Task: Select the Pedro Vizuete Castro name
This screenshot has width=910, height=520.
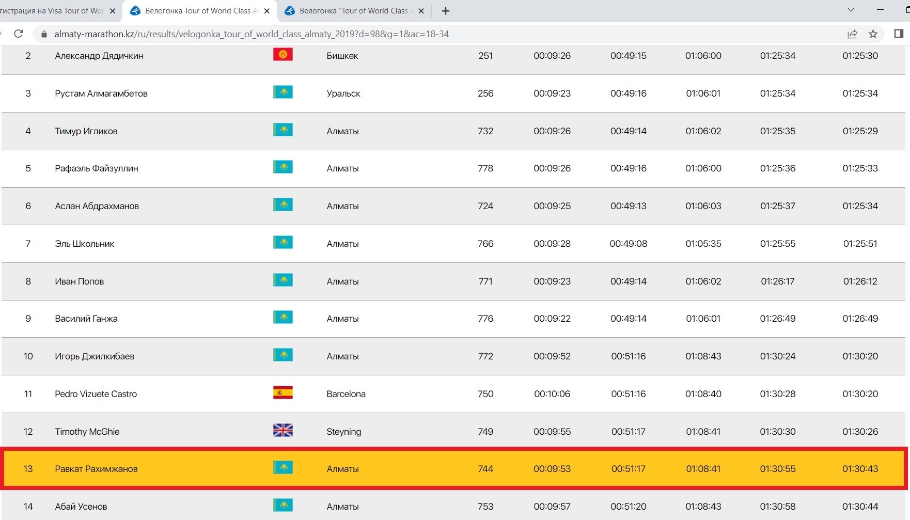Action: click(x=96, y=394)
